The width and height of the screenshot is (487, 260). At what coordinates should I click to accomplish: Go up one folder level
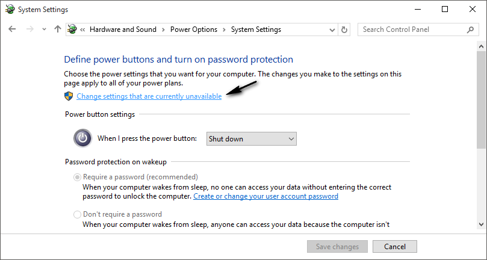pos(58,29)
